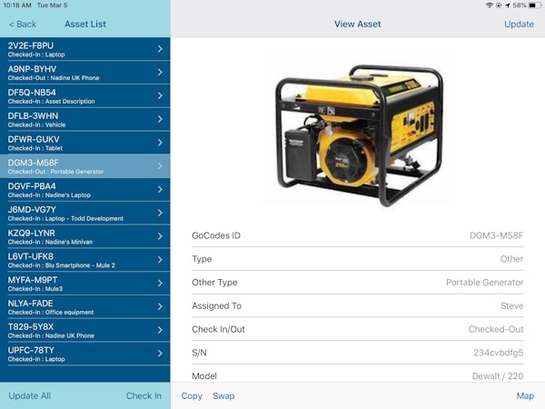
Task: Open the 2V2E-F8PU asset chevron
Action: click(160, 49)
